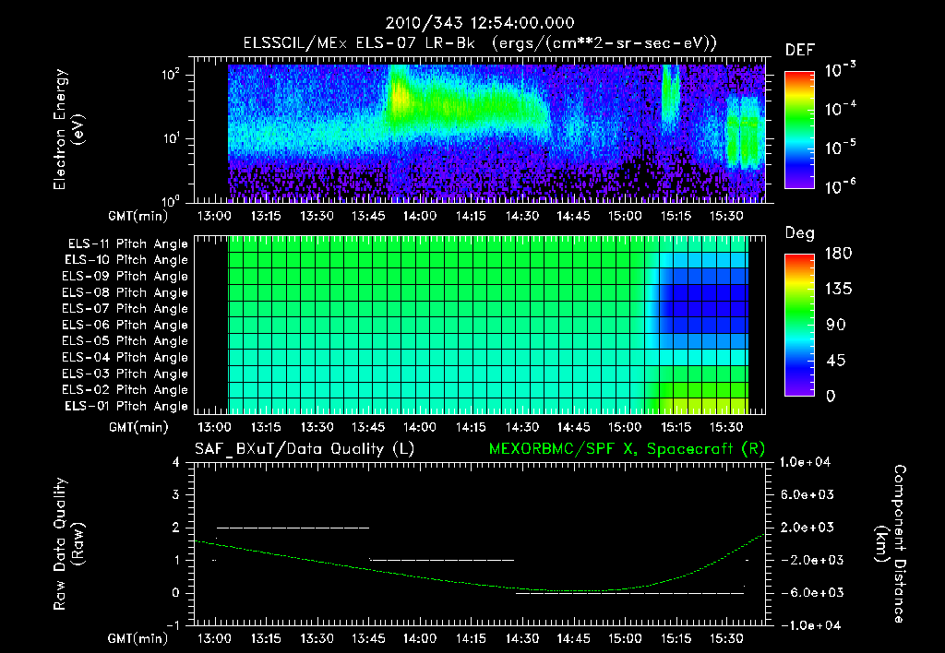This screenshot has width=945, height=653.
Task: Click the Deg pitch angle color bar
Action: [x=799, y=325]
